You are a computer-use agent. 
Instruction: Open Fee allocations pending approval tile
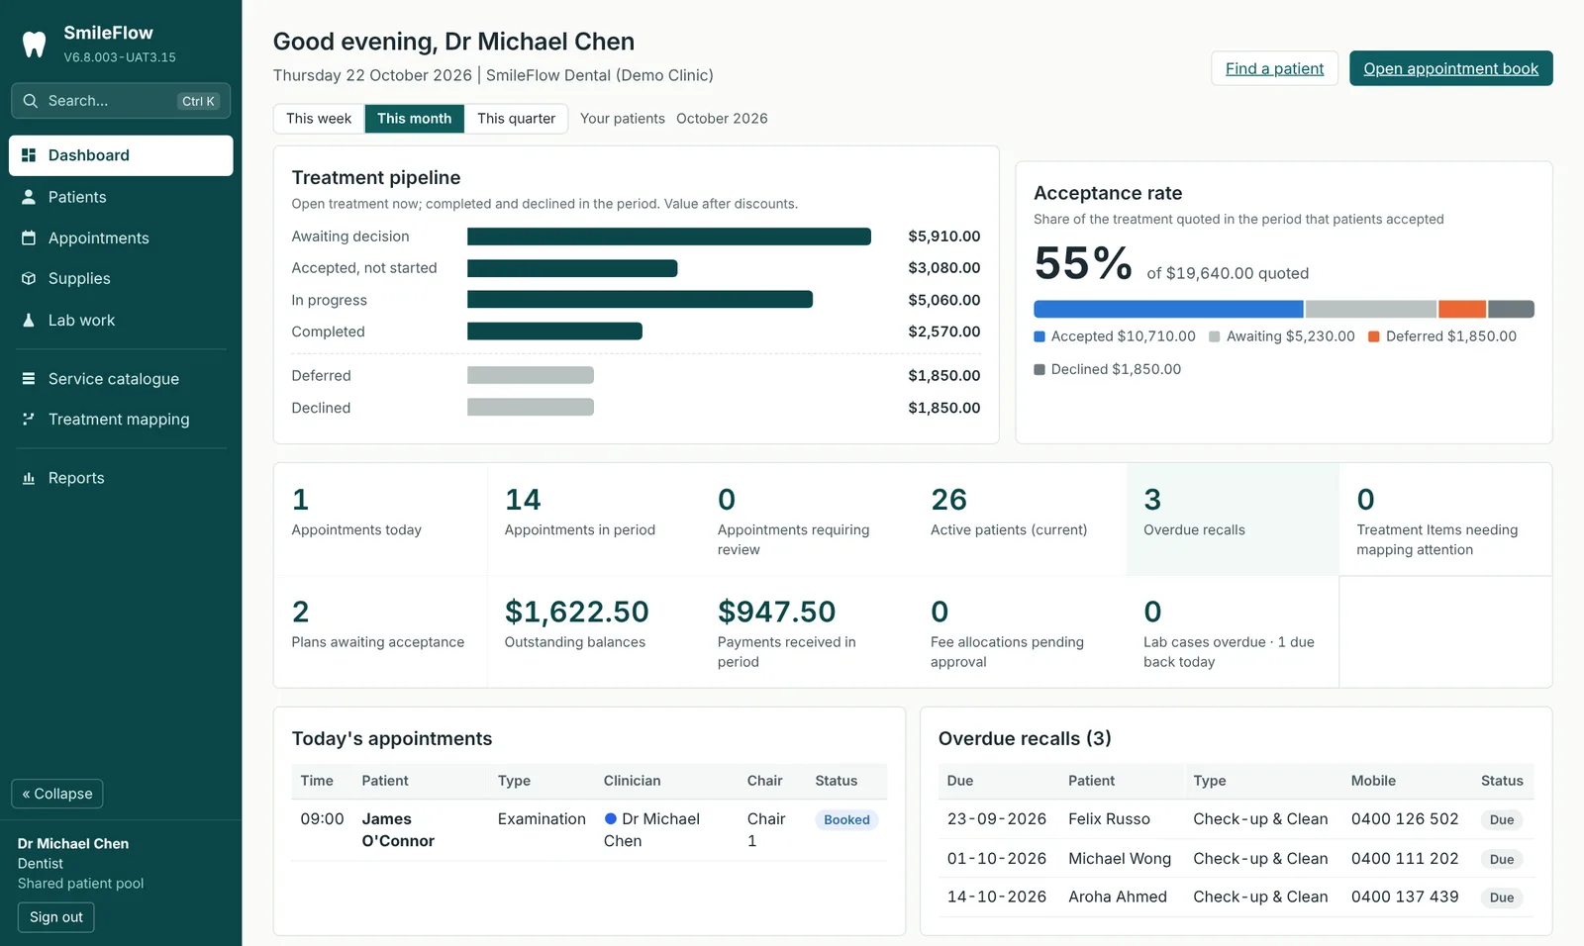pos(1020,631)
